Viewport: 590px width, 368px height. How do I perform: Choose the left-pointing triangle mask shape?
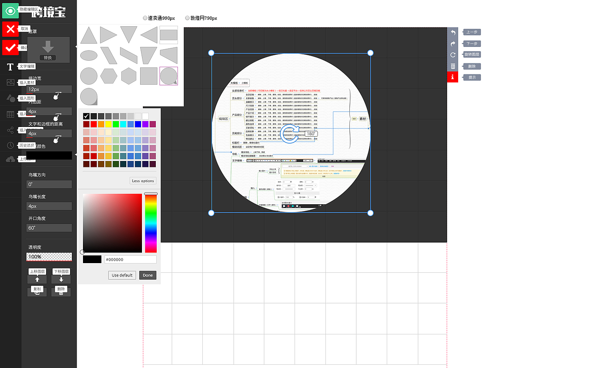[148, 35]
